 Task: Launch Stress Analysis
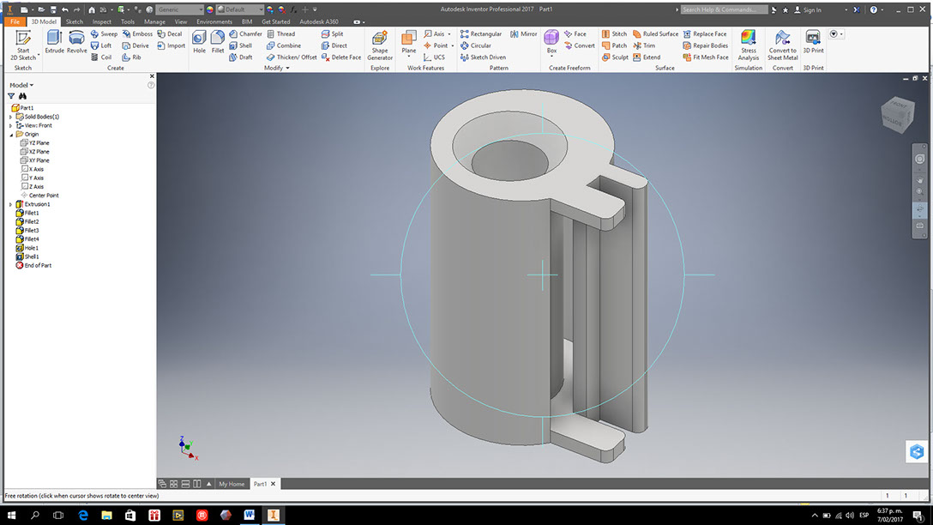click(749, 45)
